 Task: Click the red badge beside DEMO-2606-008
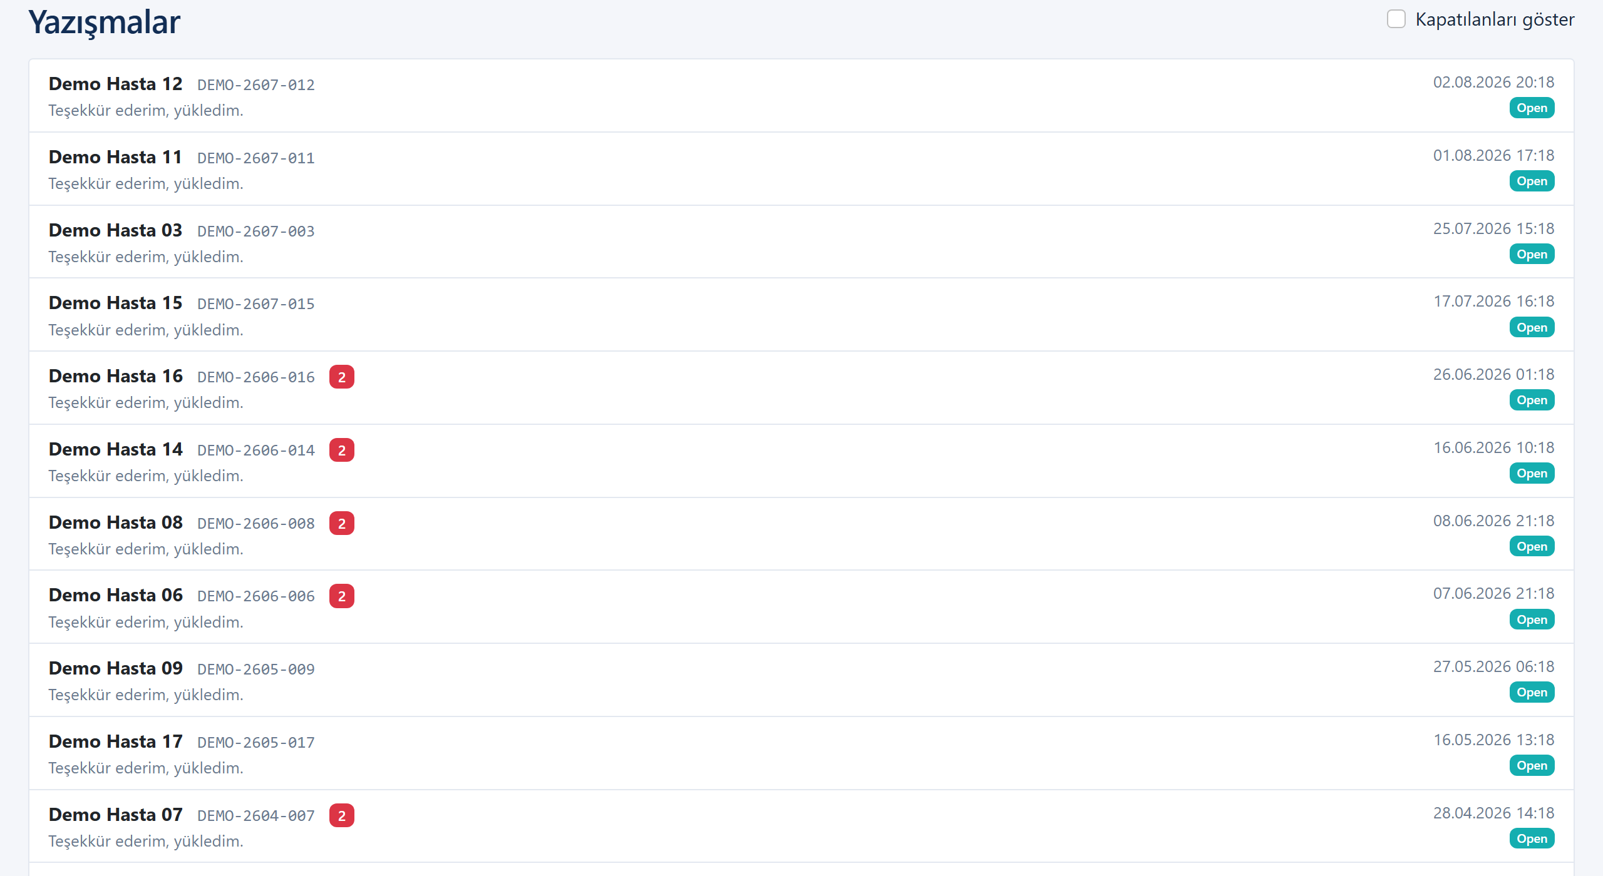coord(342,523)
